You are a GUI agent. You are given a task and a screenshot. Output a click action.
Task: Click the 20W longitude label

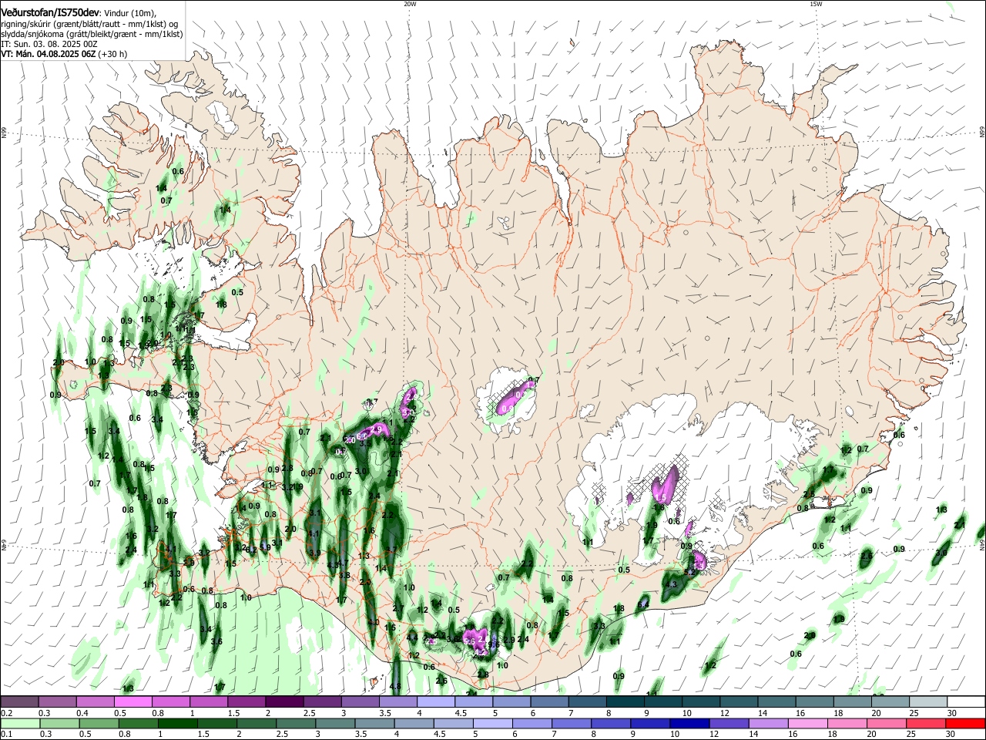point(410,4)
